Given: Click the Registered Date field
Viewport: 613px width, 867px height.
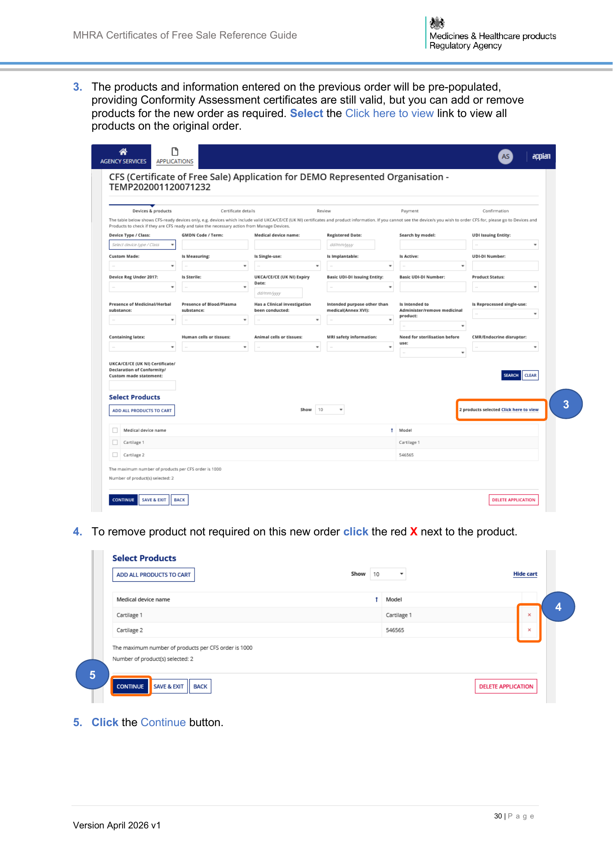Looking at the screenshot, I should [x=351, y=245].
